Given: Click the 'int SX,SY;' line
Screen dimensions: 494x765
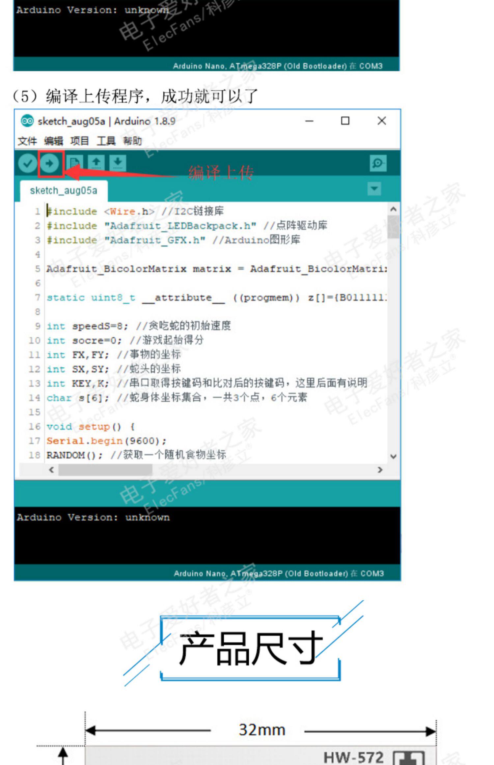Looking at the screenshot, I should 114,369.
